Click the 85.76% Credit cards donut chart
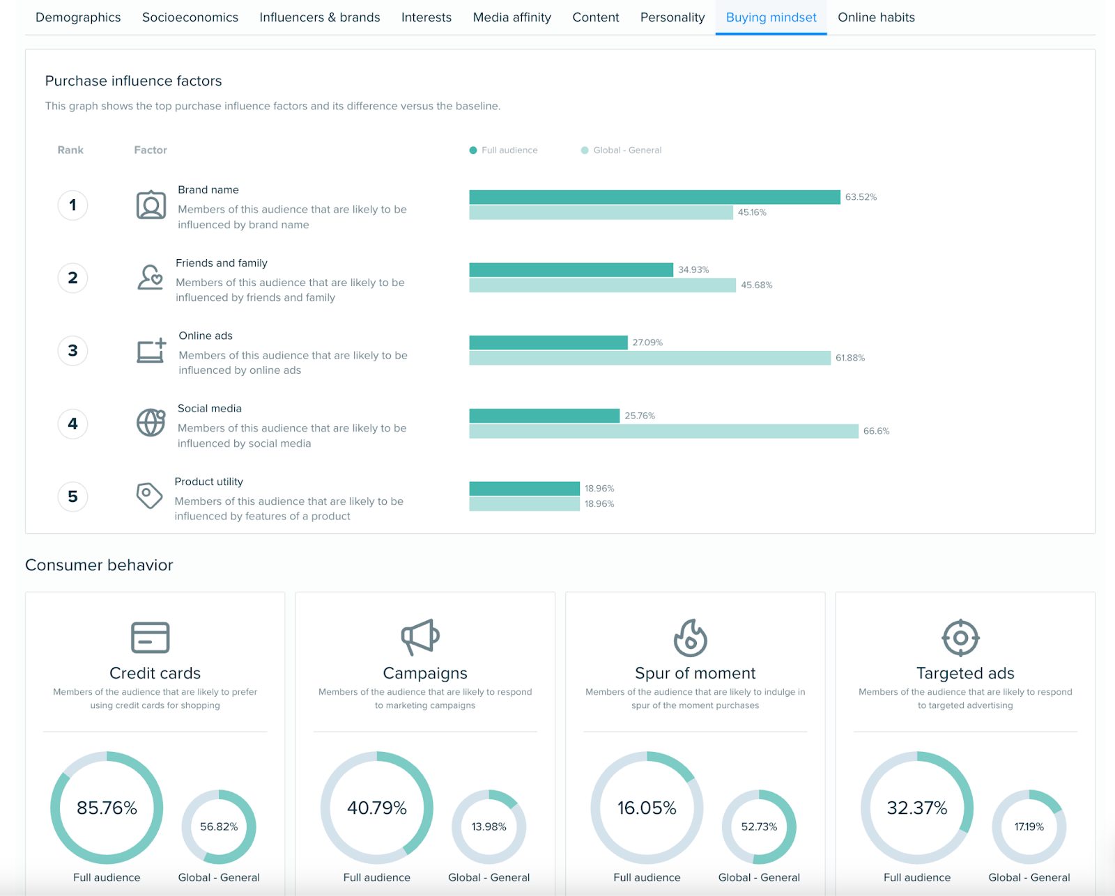Image resolution: width=1115 pixels, height=896 pixels. coord(107,808)
